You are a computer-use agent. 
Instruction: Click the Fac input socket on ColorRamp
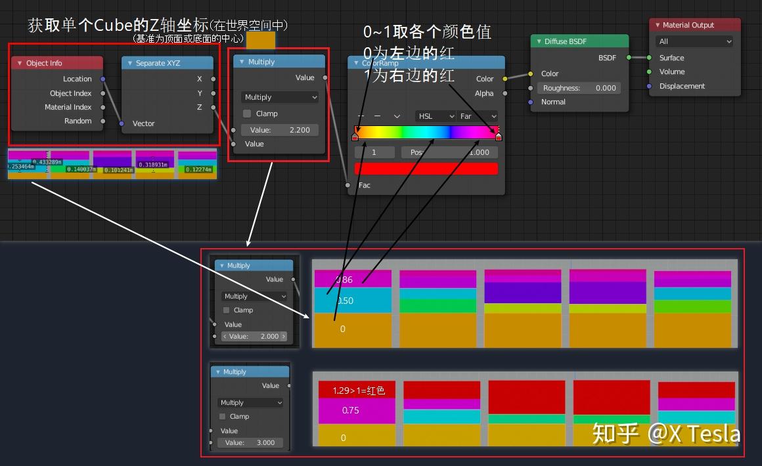click(347, 185)
